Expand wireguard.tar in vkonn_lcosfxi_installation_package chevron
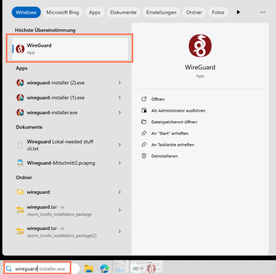The width and height of the screenshot is (276, 274). tap(120, 210)
